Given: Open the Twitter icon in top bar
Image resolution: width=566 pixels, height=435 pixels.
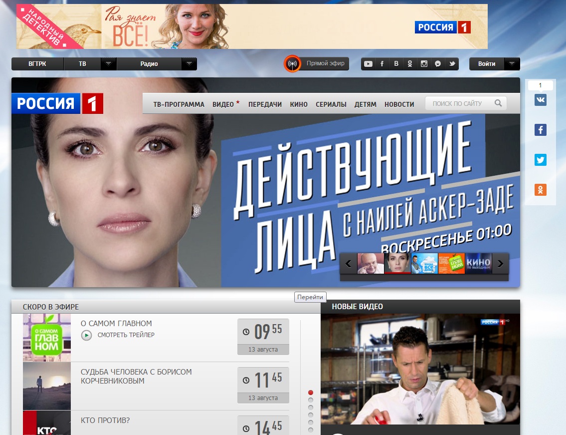Looking at the screenshot, I should coord(452,64).
